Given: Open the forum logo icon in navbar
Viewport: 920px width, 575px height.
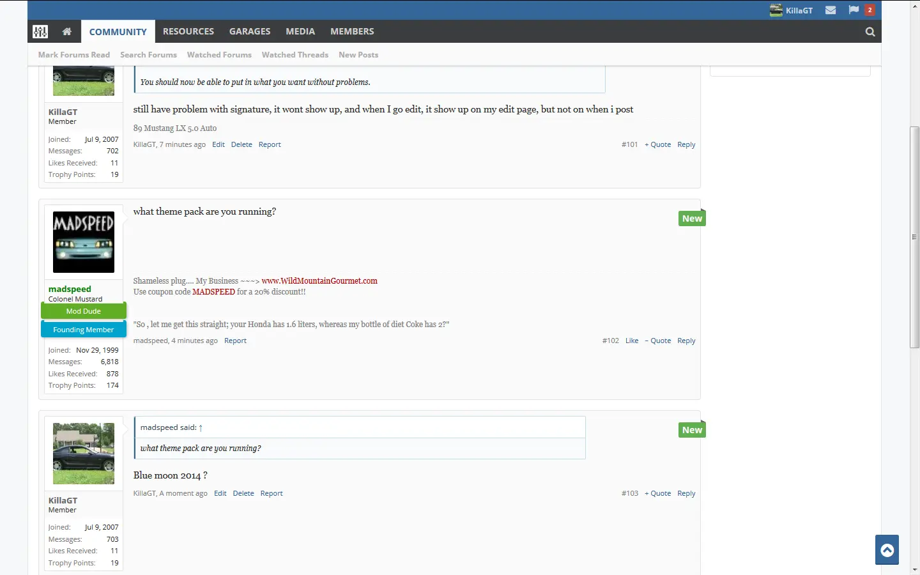Looking at the screenshot, I should coord(40,31).
